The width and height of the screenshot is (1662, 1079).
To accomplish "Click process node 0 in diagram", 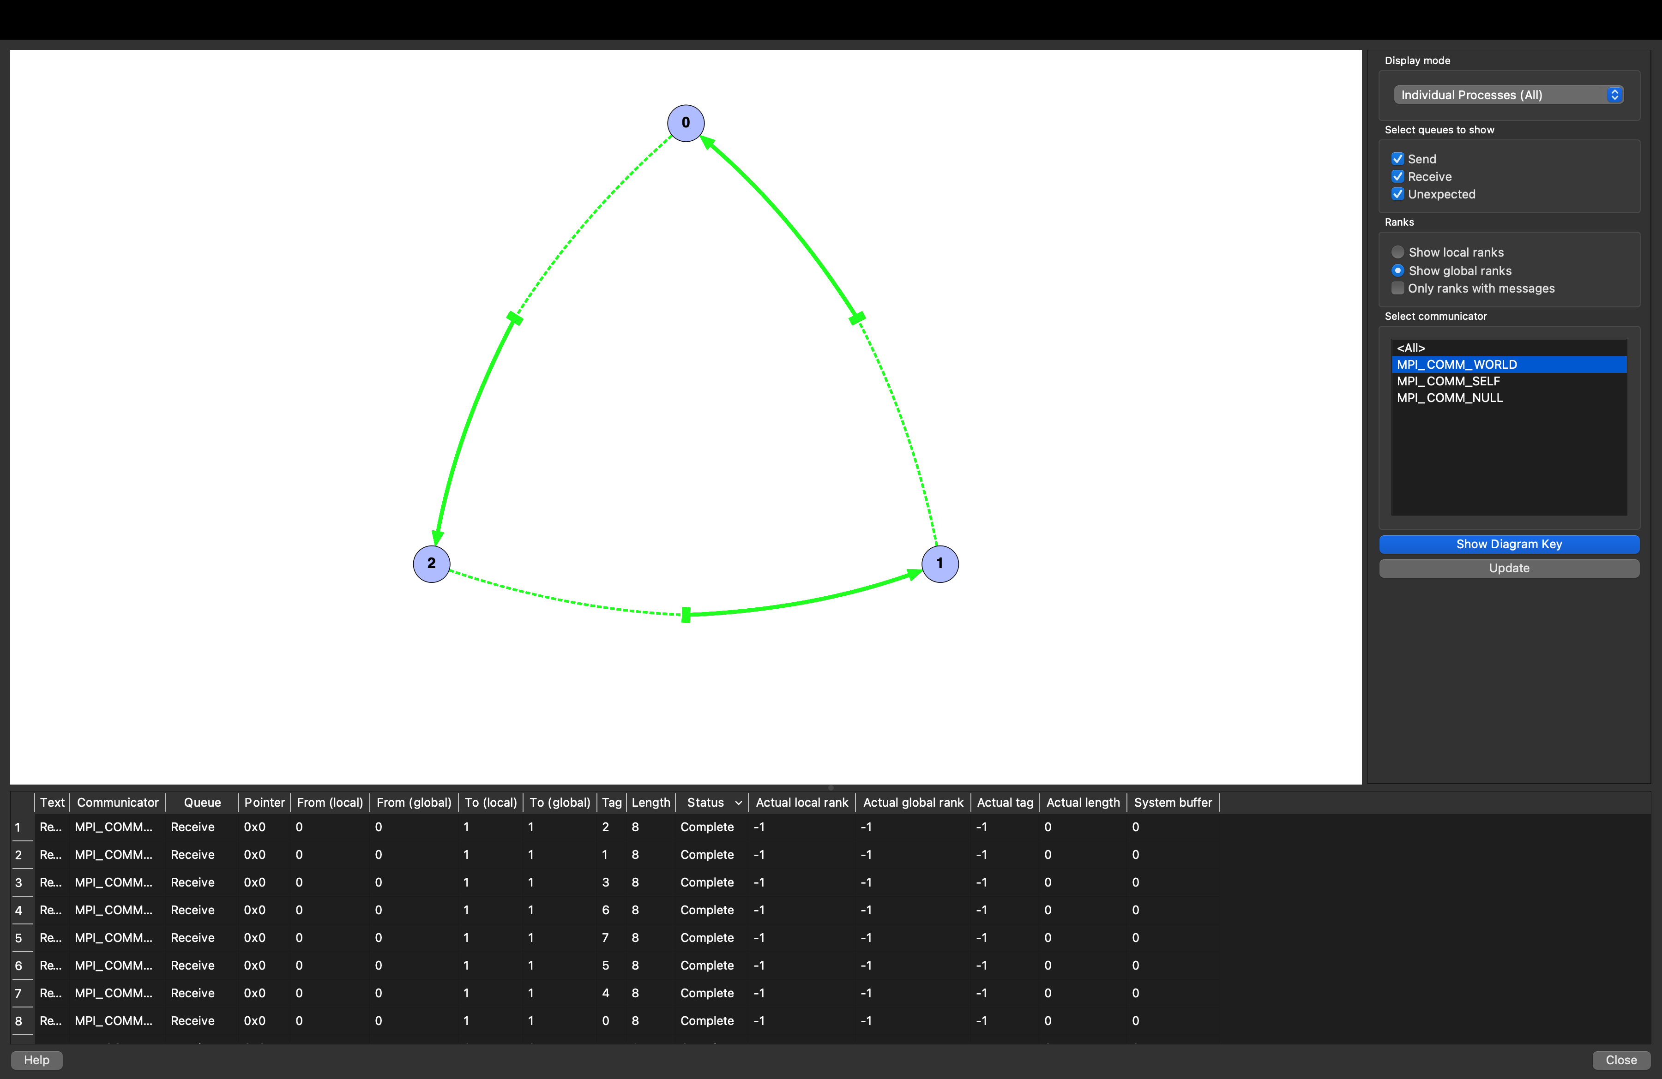I will tap(685, 123).
